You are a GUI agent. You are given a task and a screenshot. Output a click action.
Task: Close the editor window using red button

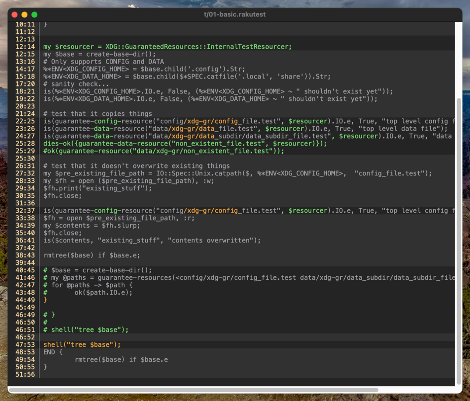[x=14, y=14]
